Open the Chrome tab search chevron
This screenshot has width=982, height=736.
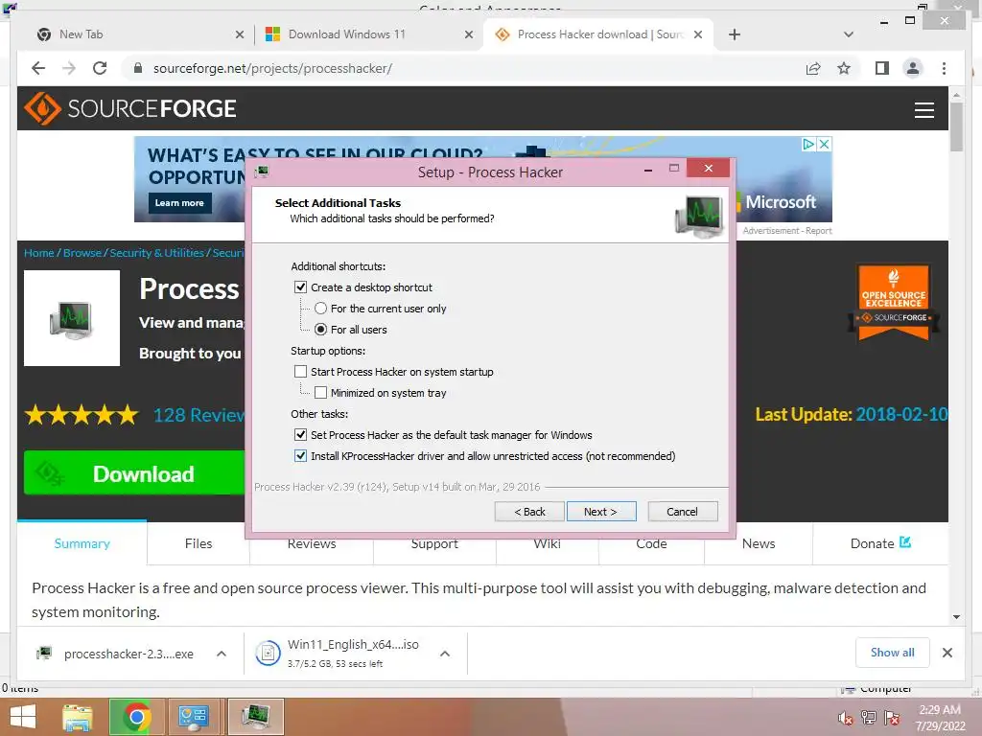[848, 34]
